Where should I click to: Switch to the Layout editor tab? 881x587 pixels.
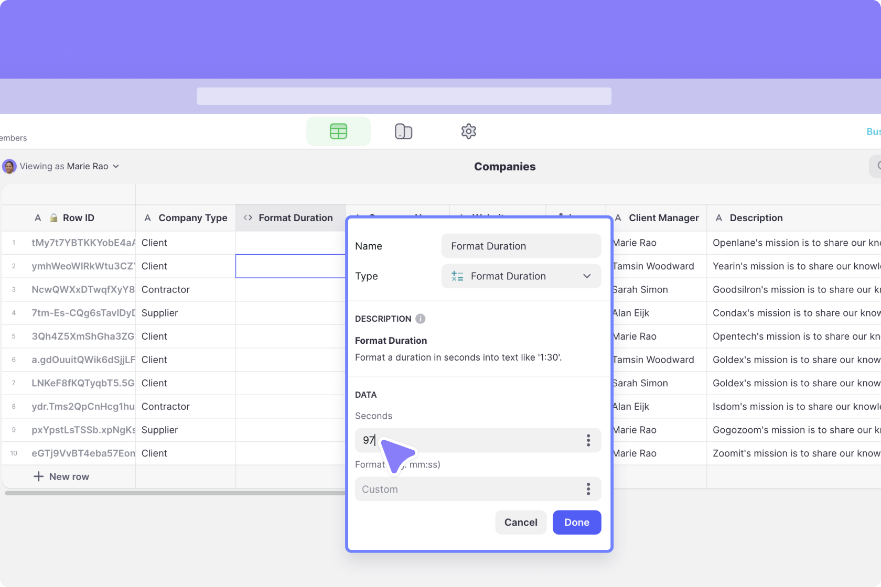(403, 131)
